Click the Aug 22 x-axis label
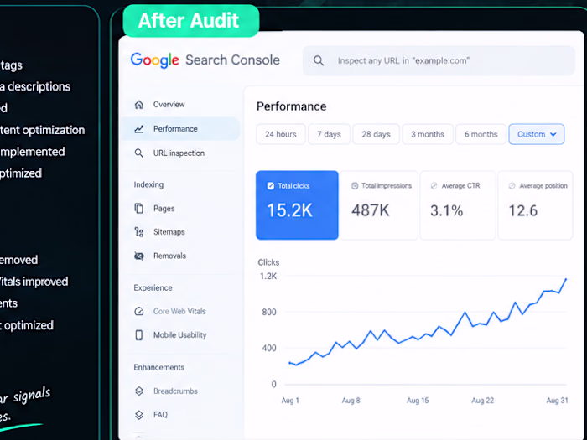The image size is (587, 440). click(482, 401)
